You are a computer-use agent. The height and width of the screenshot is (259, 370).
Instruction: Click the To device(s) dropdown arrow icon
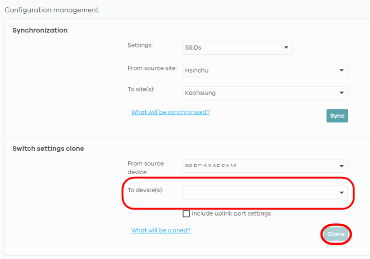[x=341, y=193]
